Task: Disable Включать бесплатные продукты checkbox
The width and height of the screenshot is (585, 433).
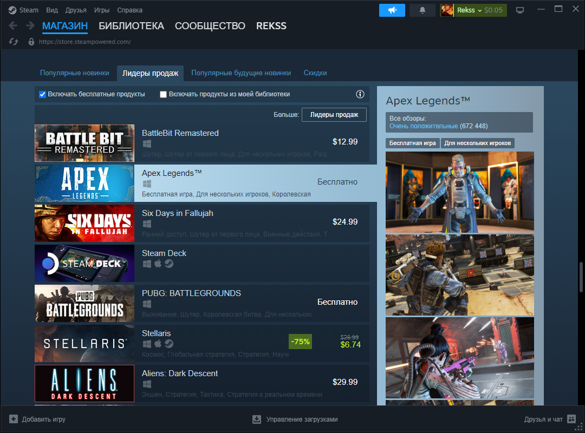Action: (x=42, y=94)
